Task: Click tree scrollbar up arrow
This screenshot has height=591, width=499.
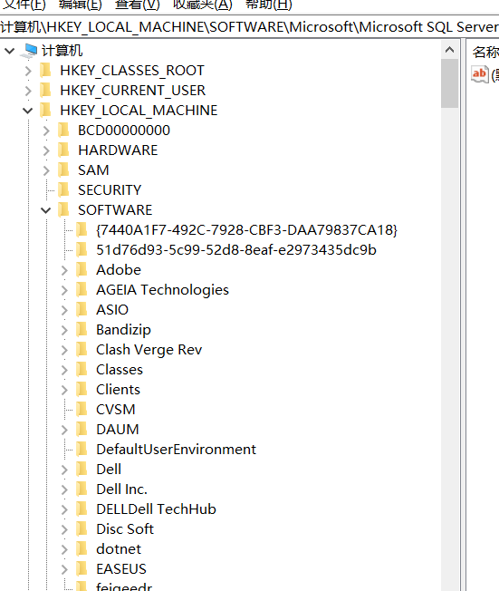Action: point(449,49)
